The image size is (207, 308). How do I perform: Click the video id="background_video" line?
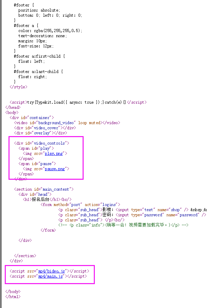[x=67, y=123]
